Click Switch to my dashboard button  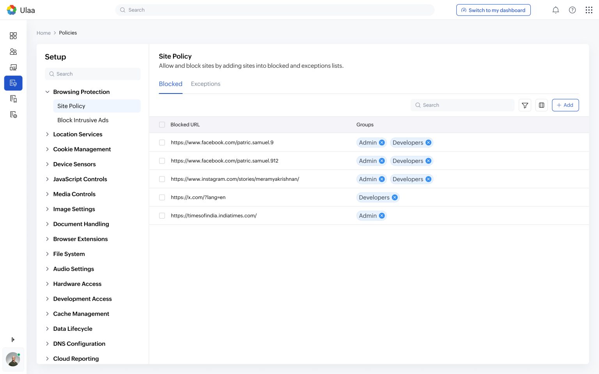click(x=493, y=10)
